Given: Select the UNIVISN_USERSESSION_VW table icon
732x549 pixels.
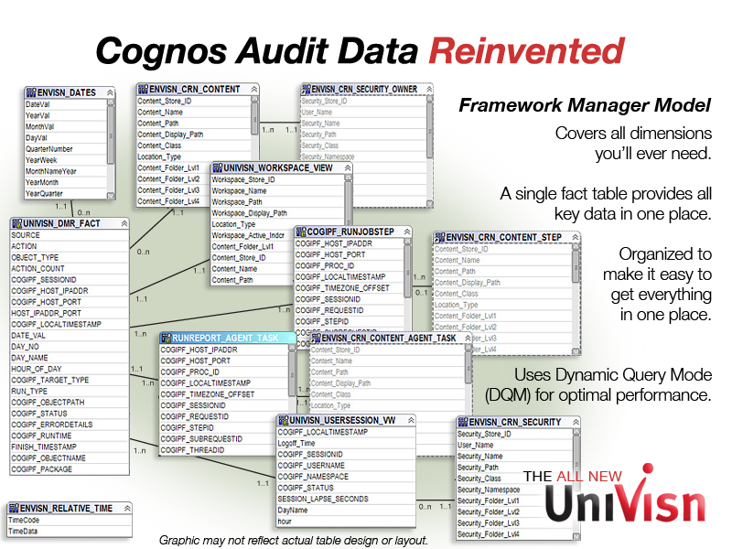Looking at the screenshot, I should [x=282, y=419].
